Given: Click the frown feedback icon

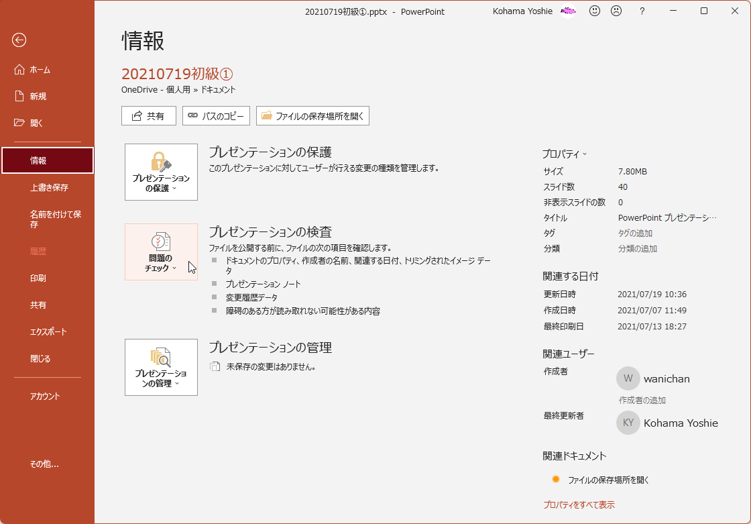Looking at the screenshot, I should pyautogui.click(x=616, y=11).
